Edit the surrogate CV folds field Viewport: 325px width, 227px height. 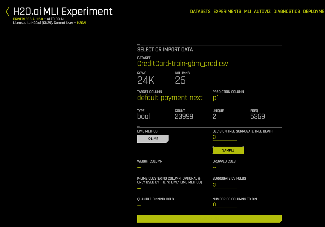point(224,185)
